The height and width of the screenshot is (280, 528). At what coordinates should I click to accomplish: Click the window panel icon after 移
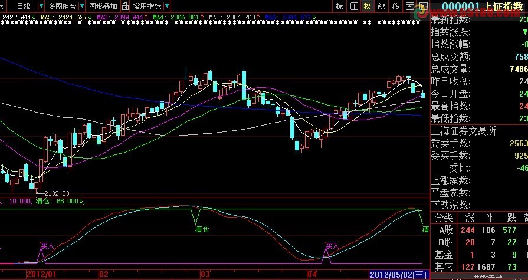pos(409,6)
